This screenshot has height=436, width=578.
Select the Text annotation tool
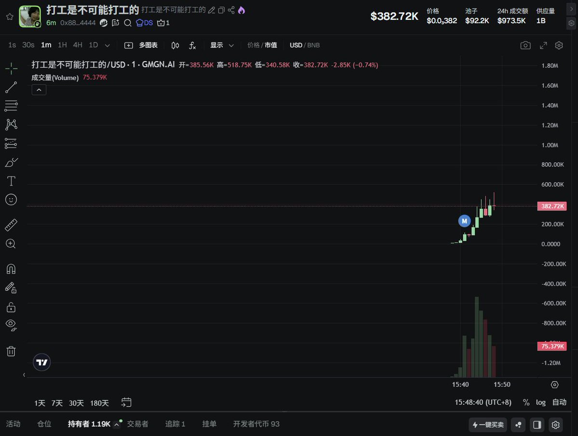point(11,181)
